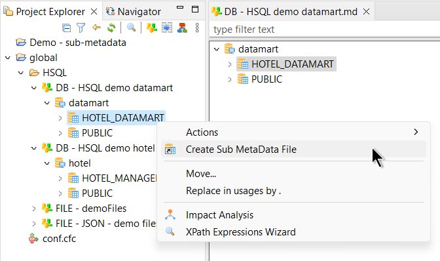Click the Collapse All toolbar icon
This screenshot has height=261, width=440.
click(x=67, y=28)
